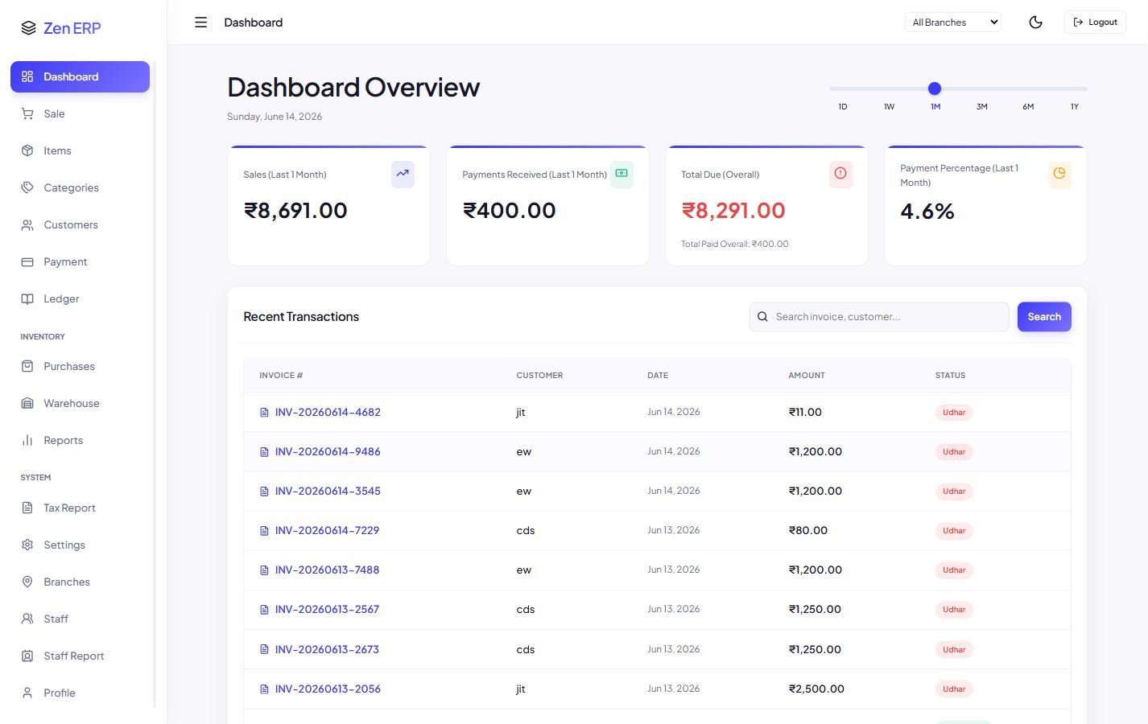This screenshot has width=1148, height=724.
Task: Click the time range slider handle
Action: [935, 88]
